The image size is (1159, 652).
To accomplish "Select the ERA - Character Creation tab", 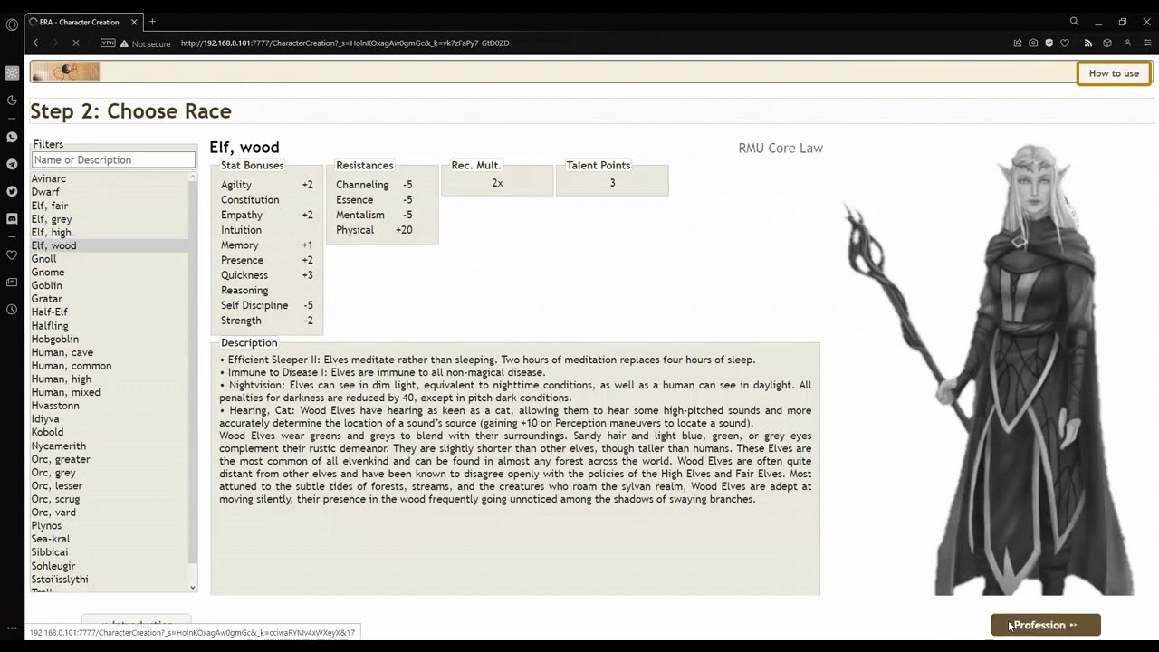I will click(83, 22).
